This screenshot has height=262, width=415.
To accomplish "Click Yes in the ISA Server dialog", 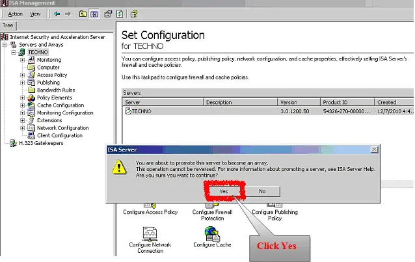I will (x=224, y=191).
